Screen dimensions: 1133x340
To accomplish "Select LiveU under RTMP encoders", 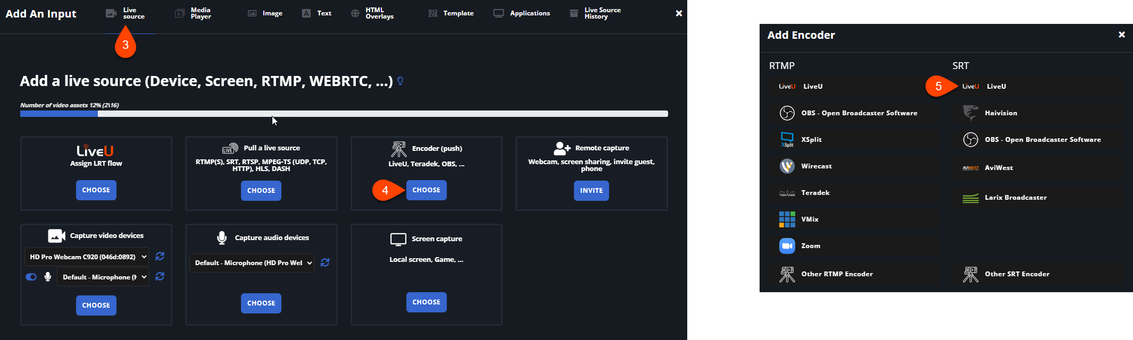I will [x=855, y=87].
